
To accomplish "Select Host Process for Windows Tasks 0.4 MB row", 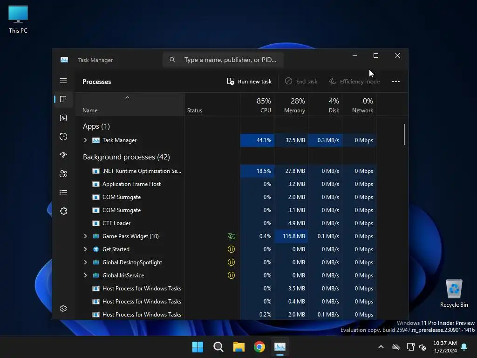I will [x=226, y=302].
